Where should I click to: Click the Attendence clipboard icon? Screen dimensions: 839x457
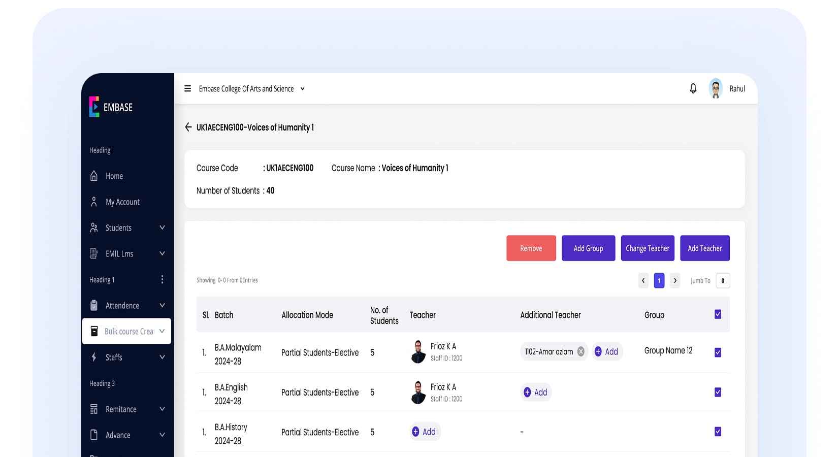click(94, 305)
